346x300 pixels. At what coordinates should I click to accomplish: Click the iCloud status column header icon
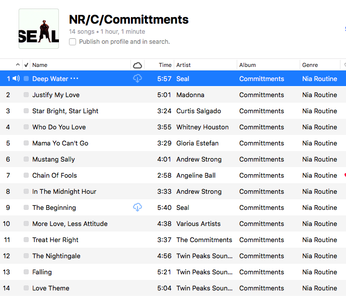pyautogui.click(x=137, y=65)
